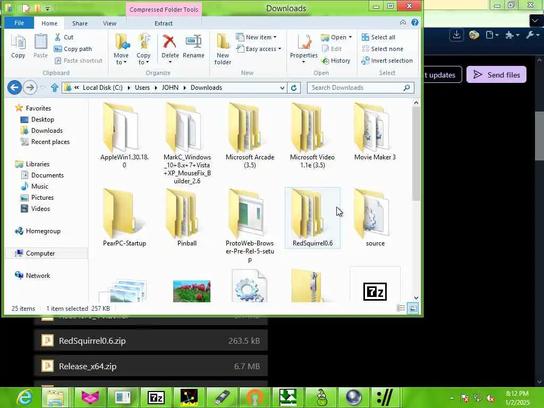Image resolution: width=544 pixels, height=408 pixels.
Task: Click the New folder icon
Action: [x=223, y=42]
